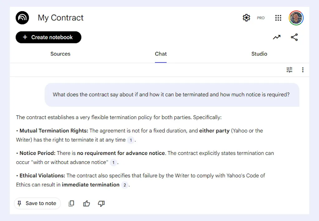
Task: Click the PRO label
Action: point(261,18)
